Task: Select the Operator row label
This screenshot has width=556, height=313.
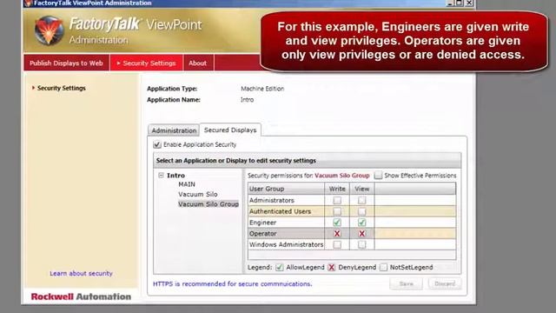Action: (262, 234)
